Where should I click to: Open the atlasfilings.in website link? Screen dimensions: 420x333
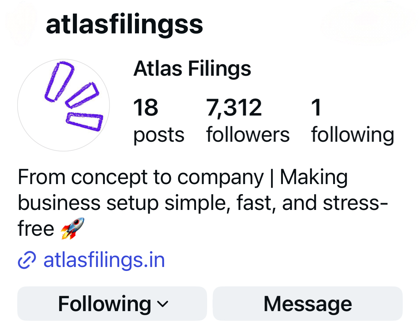point(104,260)
